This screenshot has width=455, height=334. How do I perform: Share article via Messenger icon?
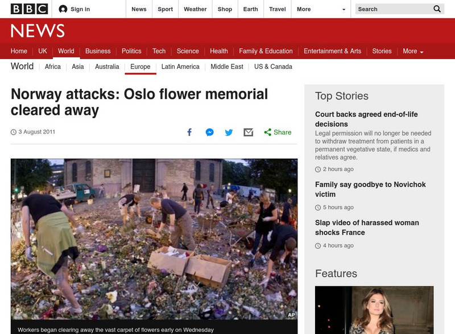click(x=209, y=132)
